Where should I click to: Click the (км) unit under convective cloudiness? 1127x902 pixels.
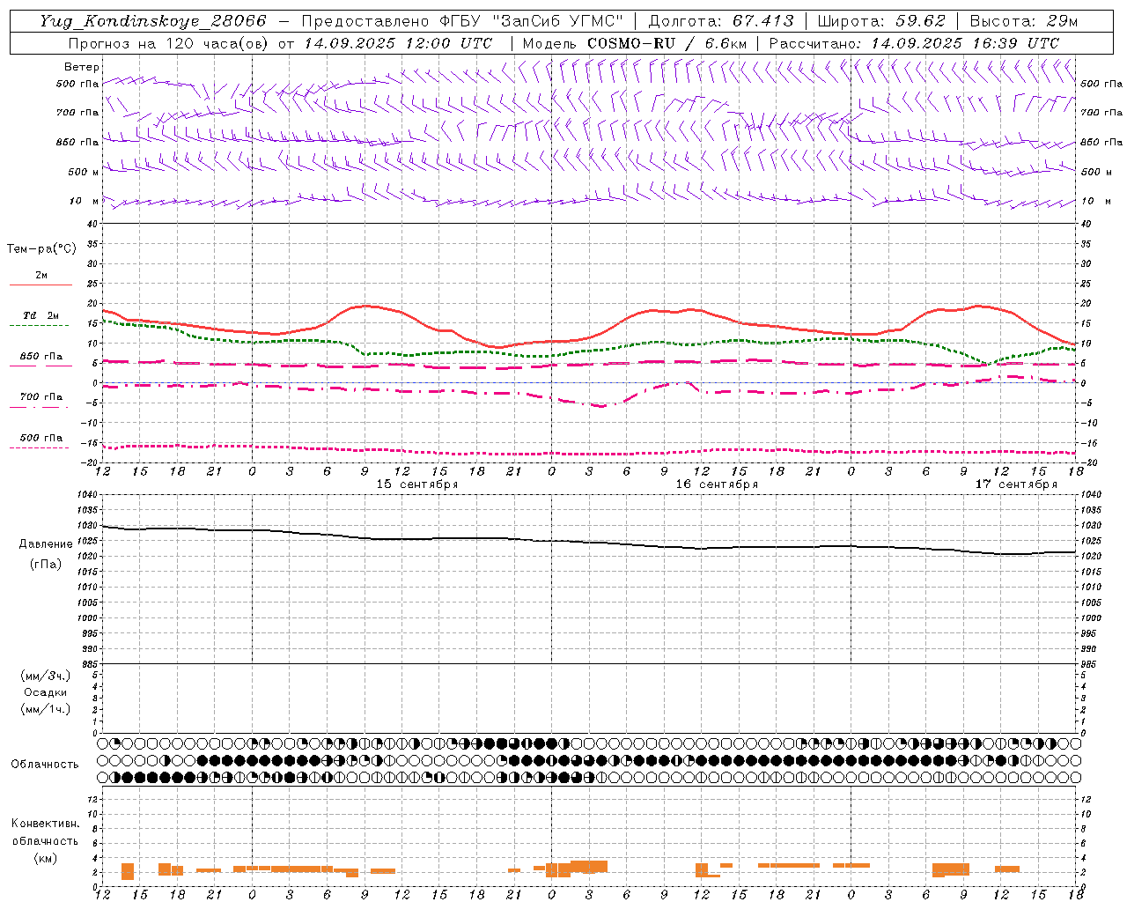[45, 858]
